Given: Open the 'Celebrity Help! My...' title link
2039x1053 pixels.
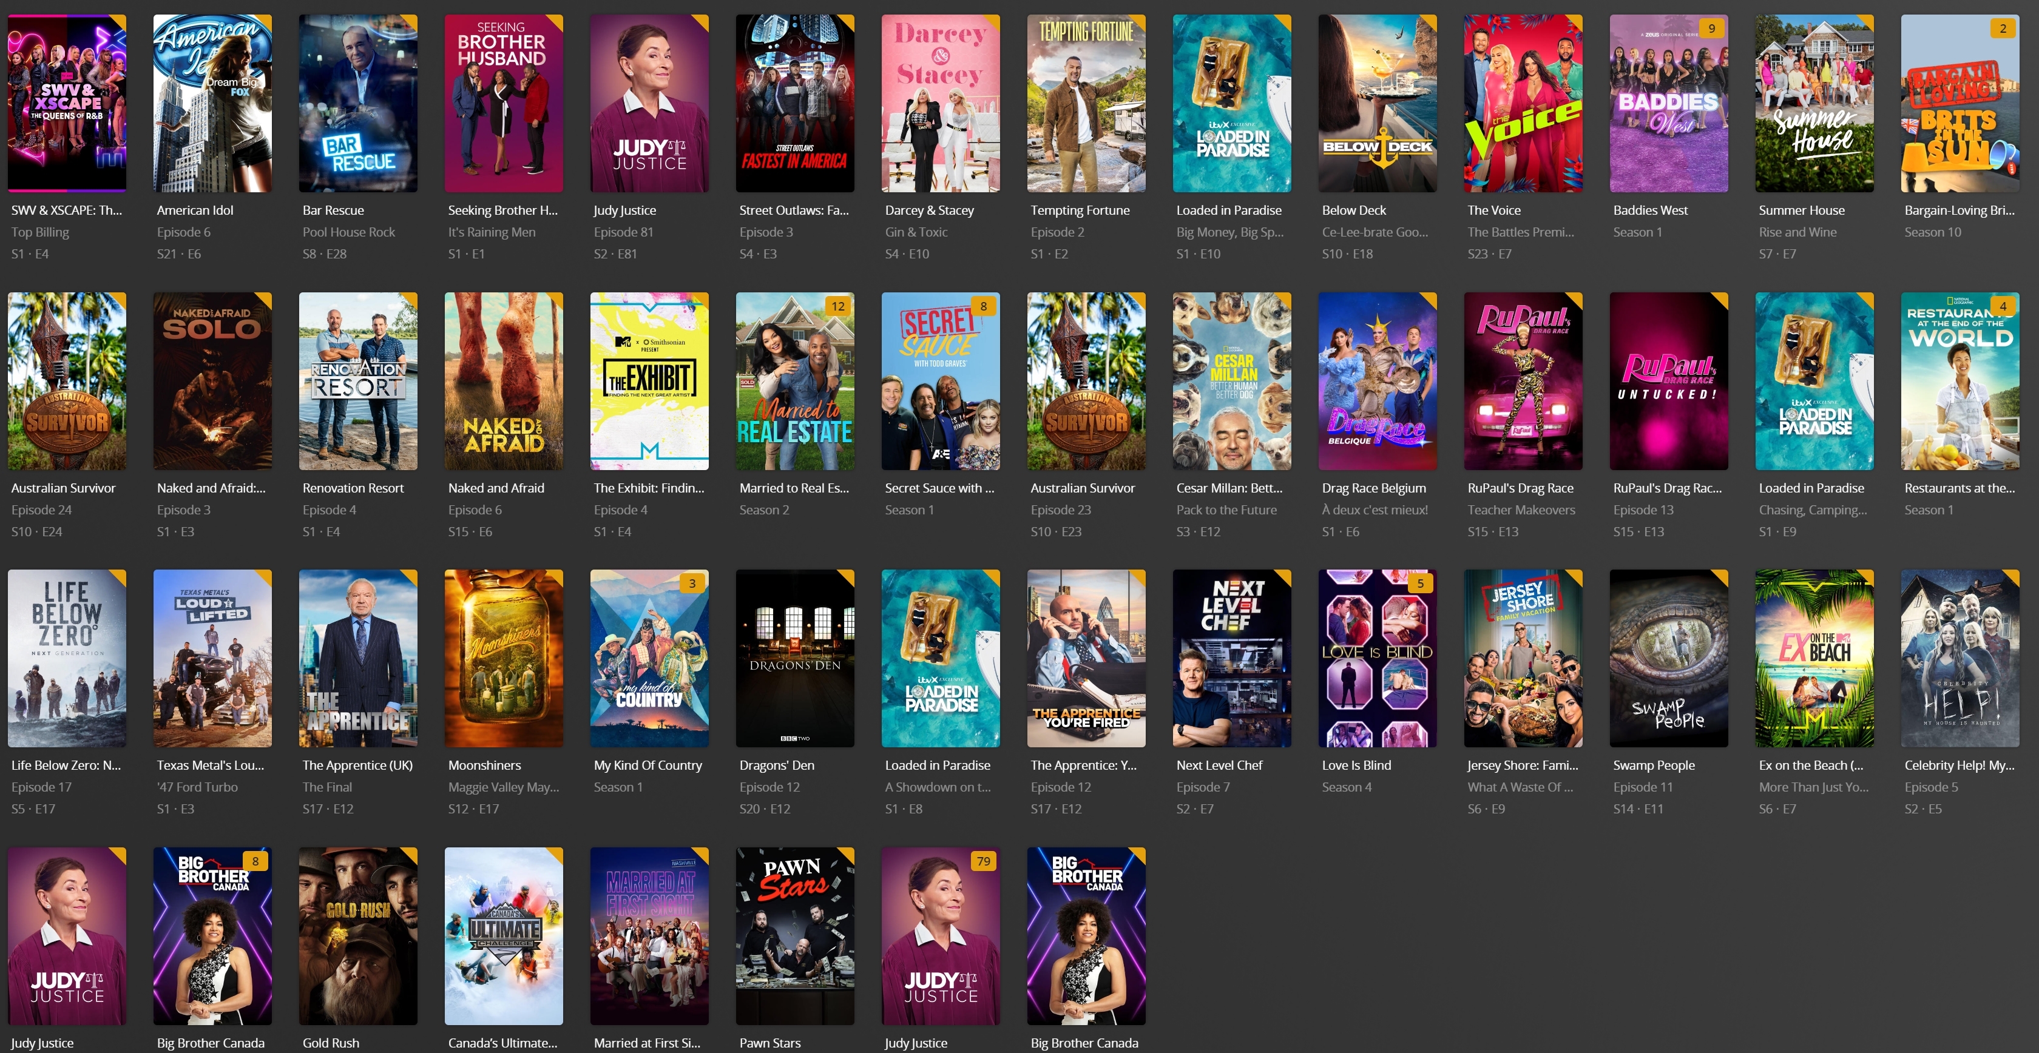Looking at the screenshot, I should 1959,766.
